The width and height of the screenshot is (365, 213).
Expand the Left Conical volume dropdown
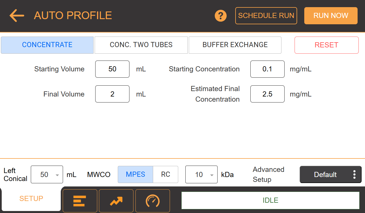click(x=47, y=174)
